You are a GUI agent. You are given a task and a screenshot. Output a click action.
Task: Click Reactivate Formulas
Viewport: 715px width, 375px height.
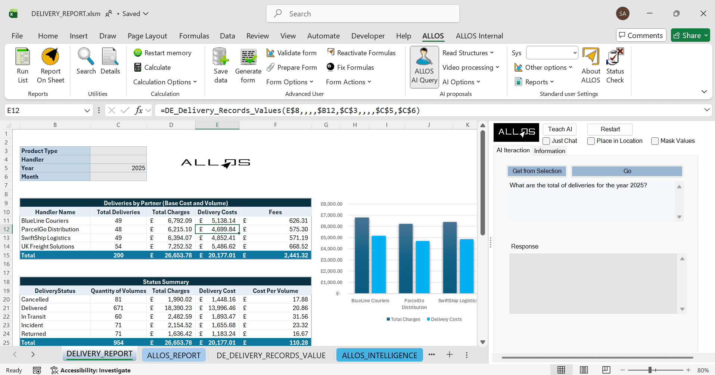point(361,53)
